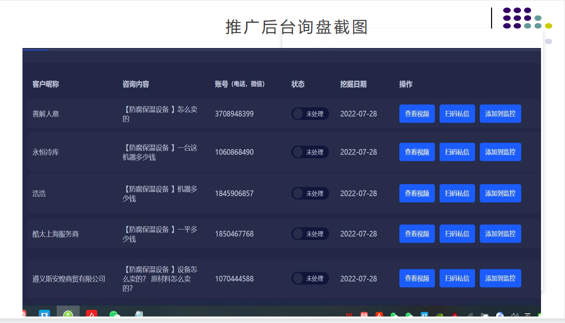Toggle 未处理 status for 遵义斯安煌商贸有限公司
565x323 pixels.
[310, 278]
